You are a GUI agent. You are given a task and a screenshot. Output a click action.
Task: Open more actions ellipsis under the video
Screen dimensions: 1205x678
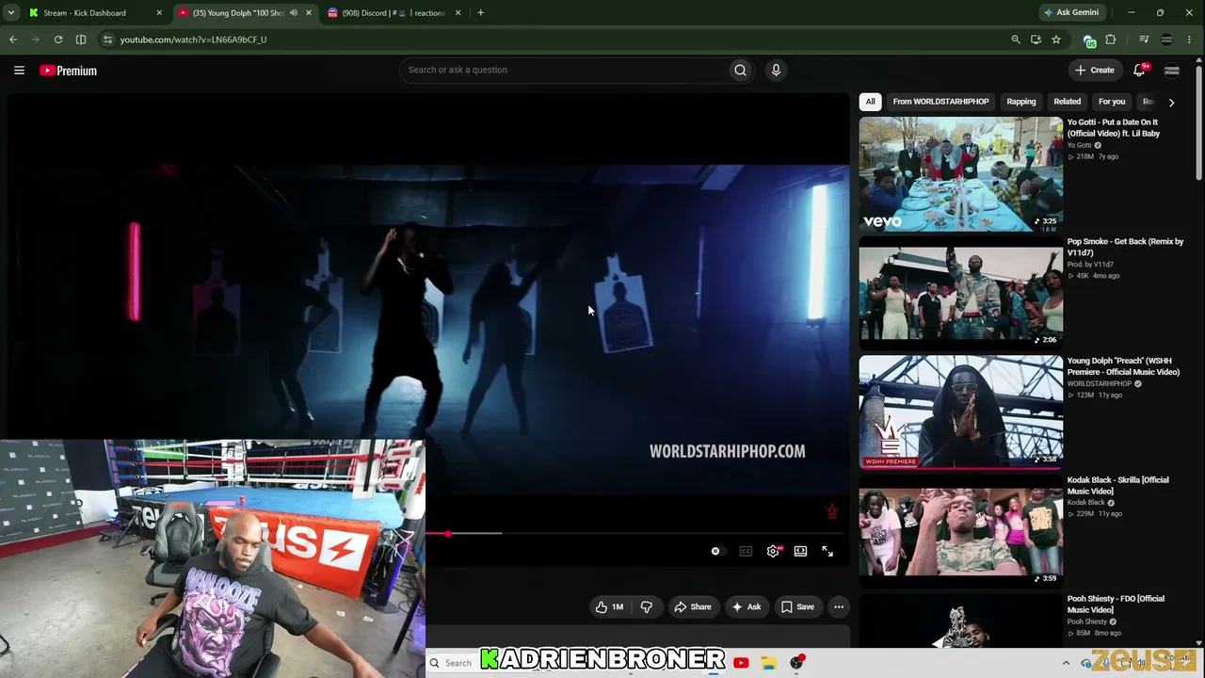(839, 607)
